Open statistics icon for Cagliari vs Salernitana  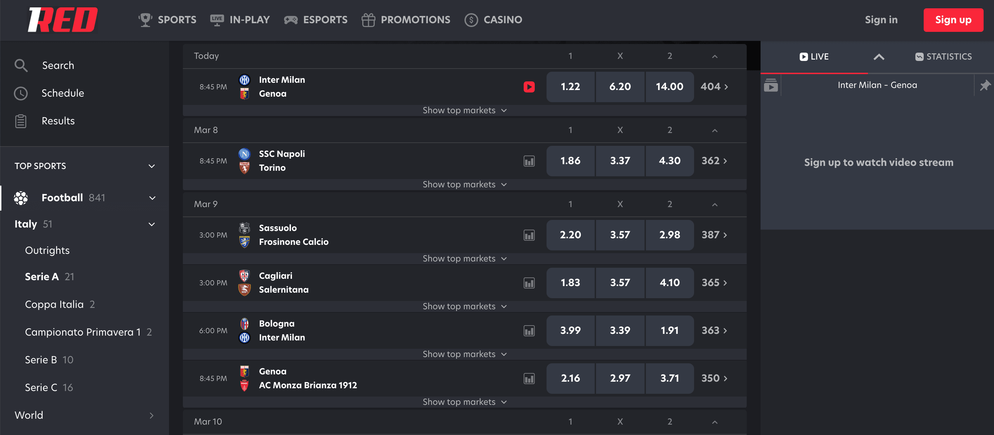tap(529, 283)
